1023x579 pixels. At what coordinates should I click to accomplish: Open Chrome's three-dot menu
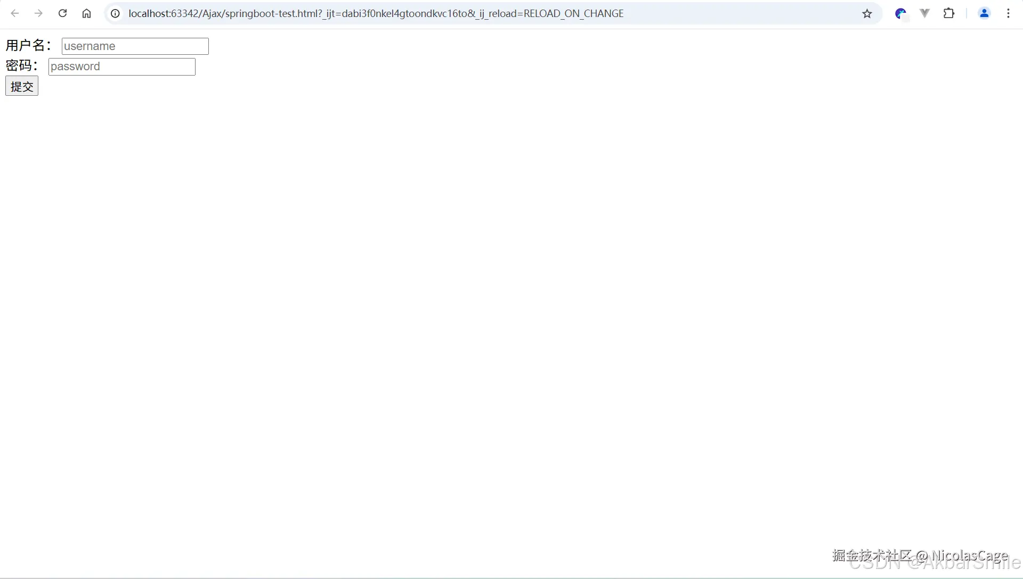point(1008,13)
